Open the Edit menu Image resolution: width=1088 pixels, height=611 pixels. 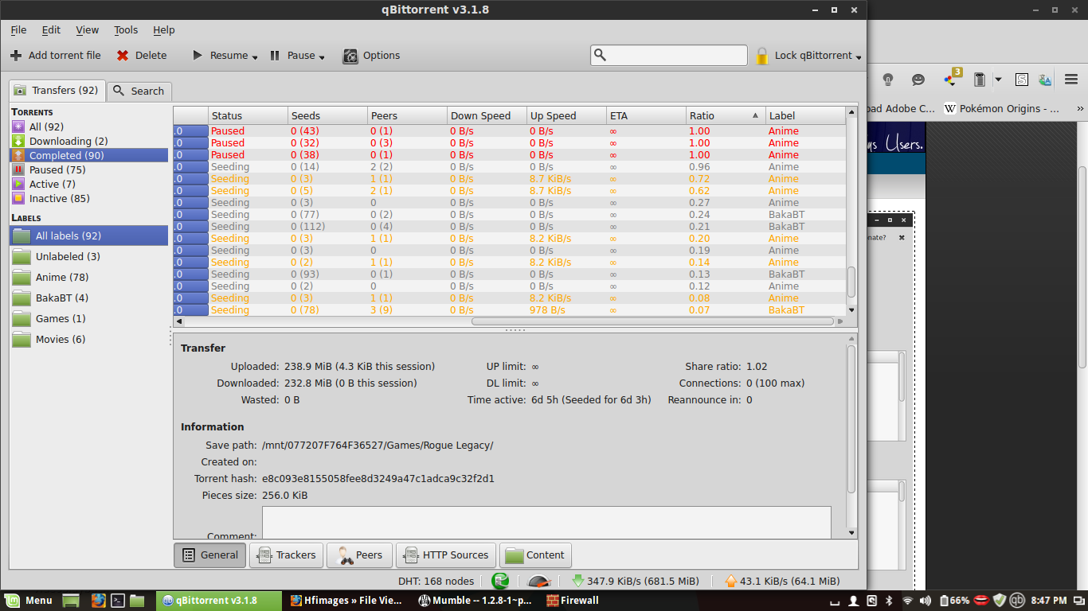pos(51,30)
